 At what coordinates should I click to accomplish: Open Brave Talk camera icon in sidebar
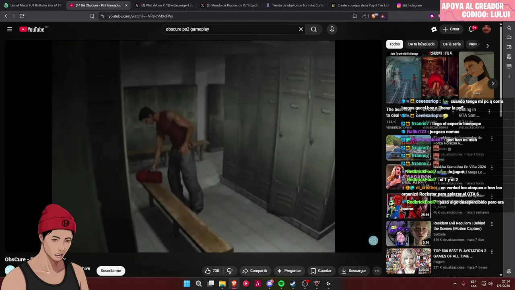(x=509, y=37)
